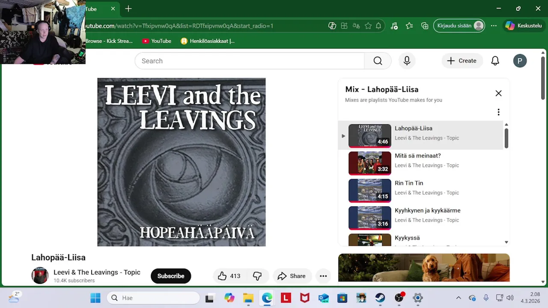Dislike the Lahopää-Liisa video
This screenshot has width=548, height=308.
pos(257,276)
